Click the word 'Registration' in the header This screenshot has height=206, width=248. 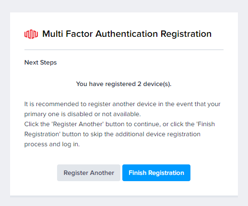pos(186,34)
